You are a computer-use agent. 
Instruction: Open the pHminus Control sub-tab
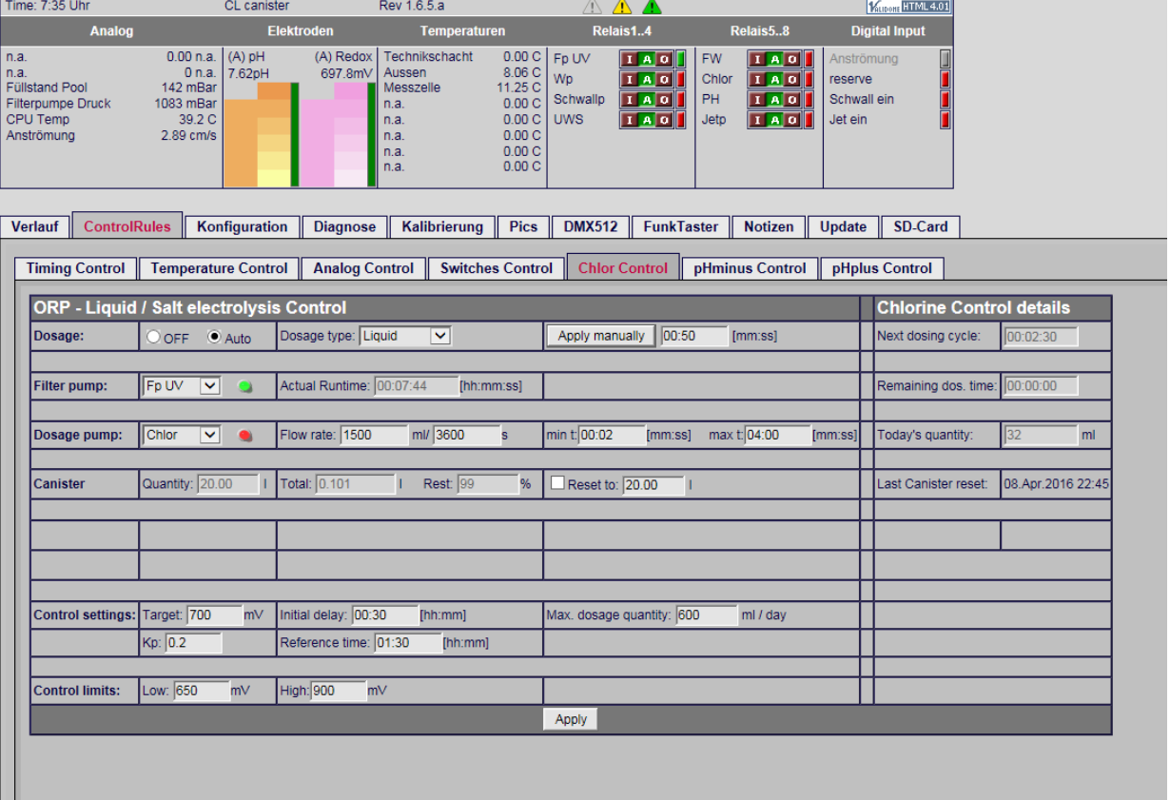tap(750, 268)
